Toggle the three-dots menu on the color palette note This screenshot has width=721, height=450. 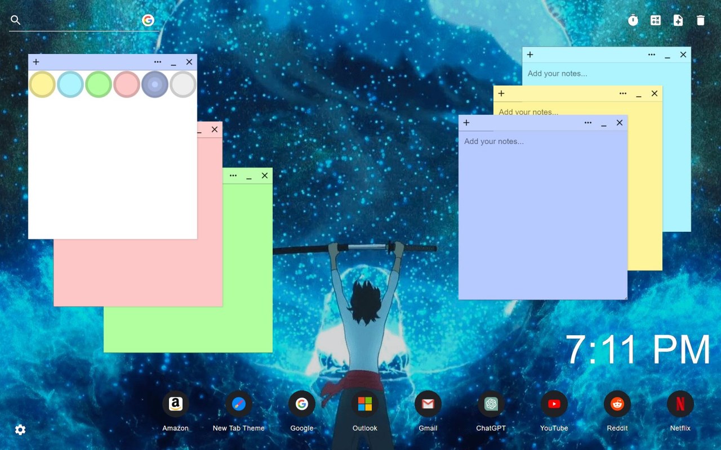(158, 62)
